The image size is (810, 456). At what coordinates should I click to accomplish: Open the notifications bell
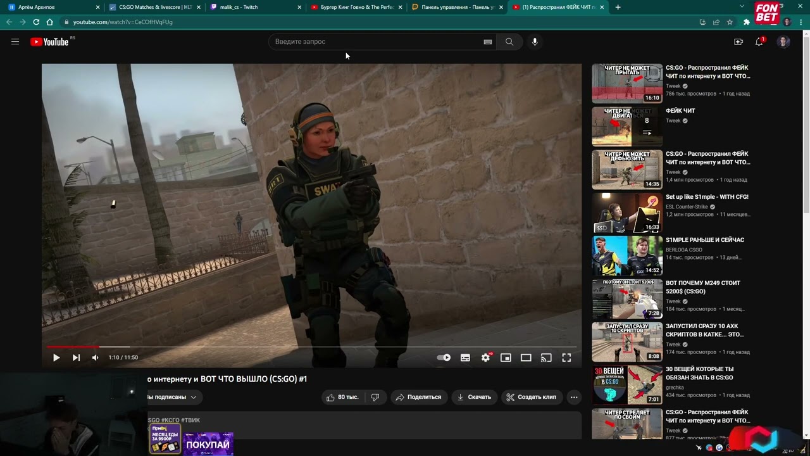click(x=759, y=42)
